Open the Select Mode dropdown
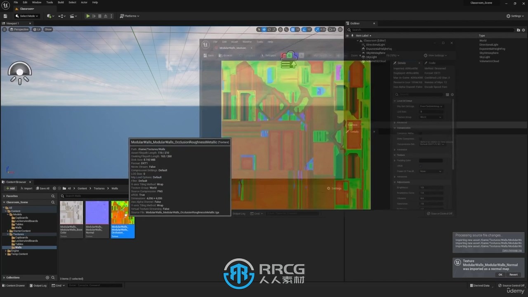Screen dimensions: 528x297 click(x=27, y=16)
